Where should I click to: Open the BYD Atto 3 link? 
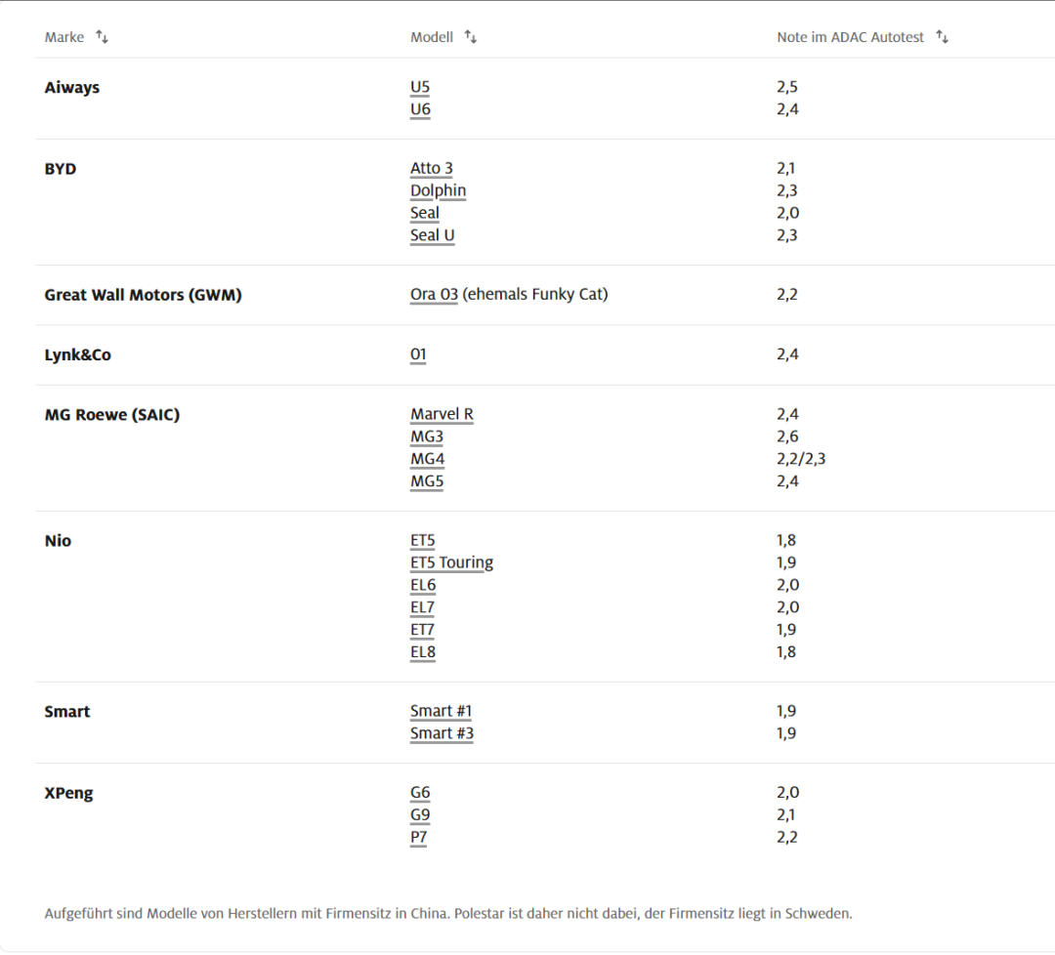(x=432, y=168)
